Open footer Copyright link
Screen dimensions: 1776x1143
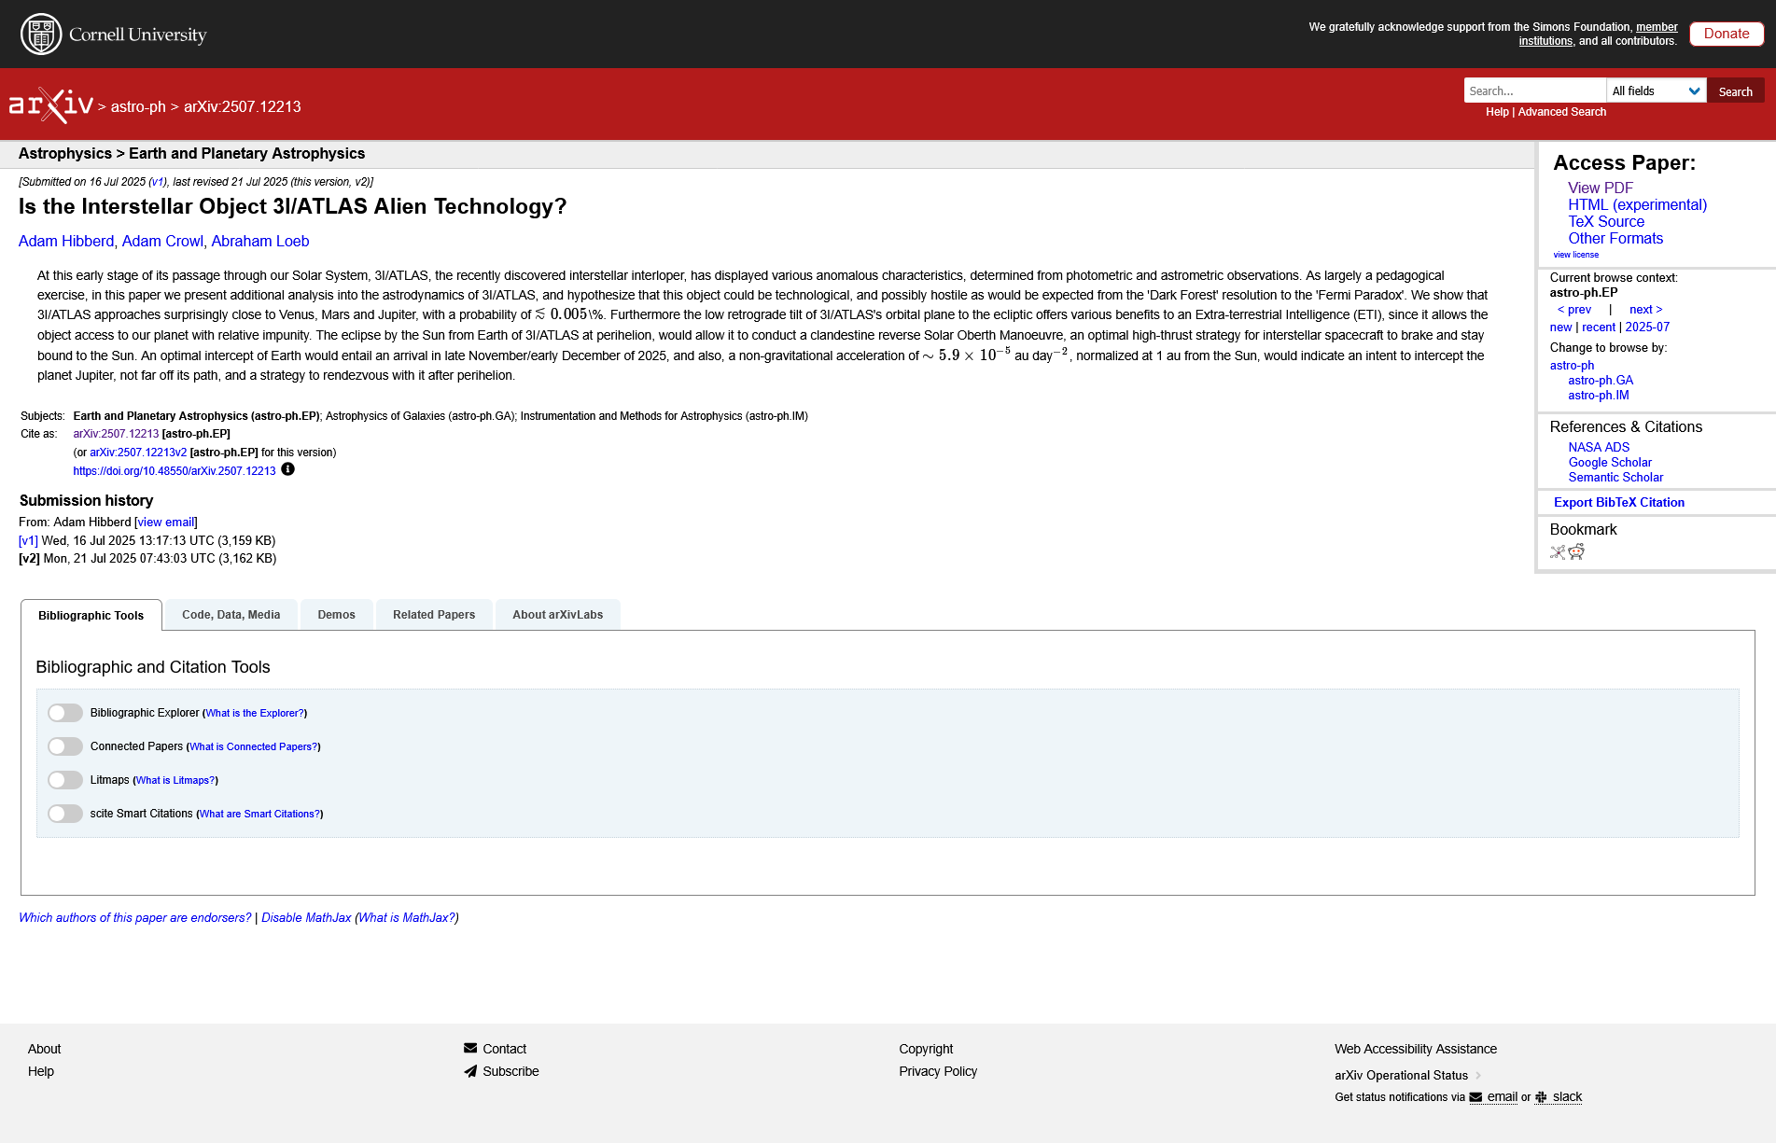pos(926,1049)
